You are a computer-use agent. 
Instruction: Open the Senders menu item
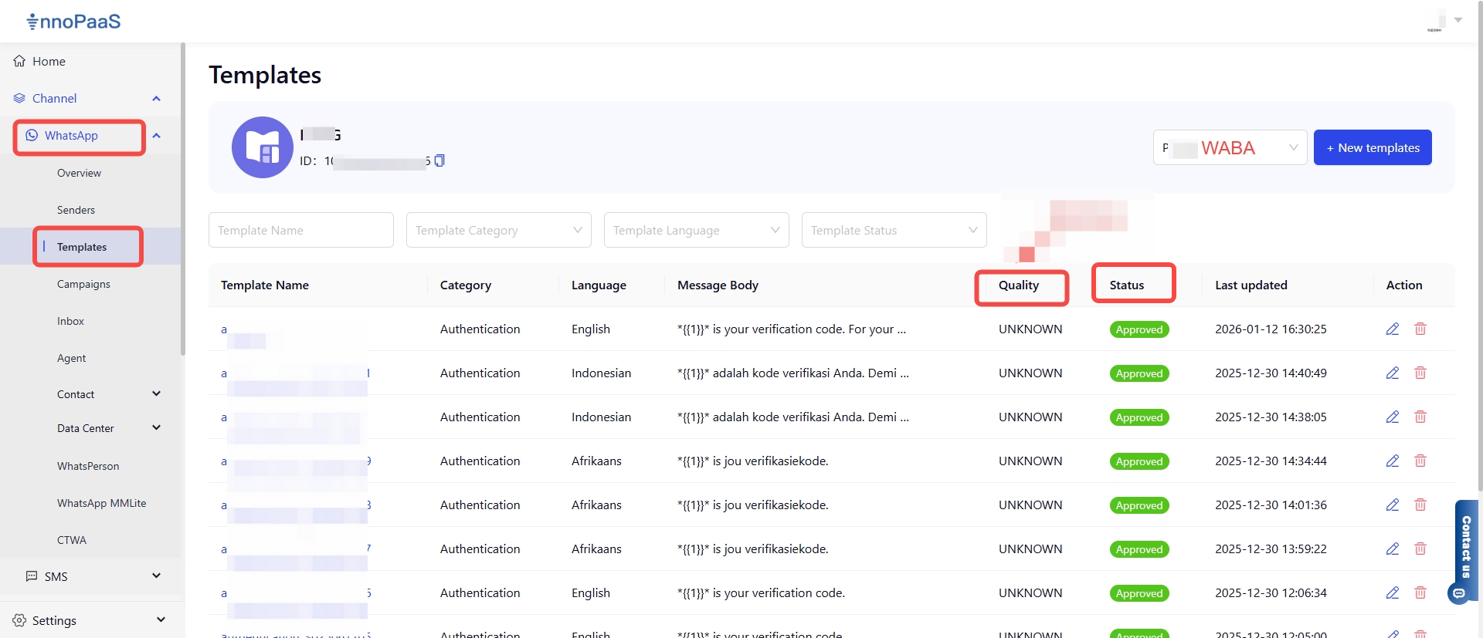[x=76, y=210]
